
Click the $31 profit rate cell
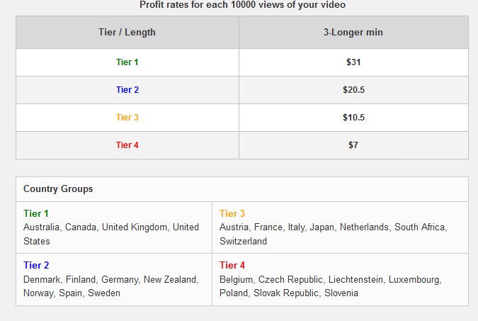(353, 62)
